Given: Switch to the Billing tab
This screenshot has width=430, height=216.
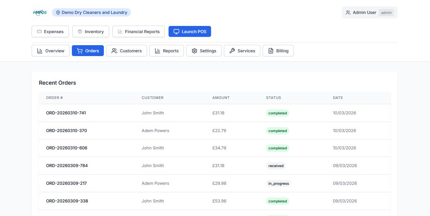Looking at the screenshot, I should point(278,51).
